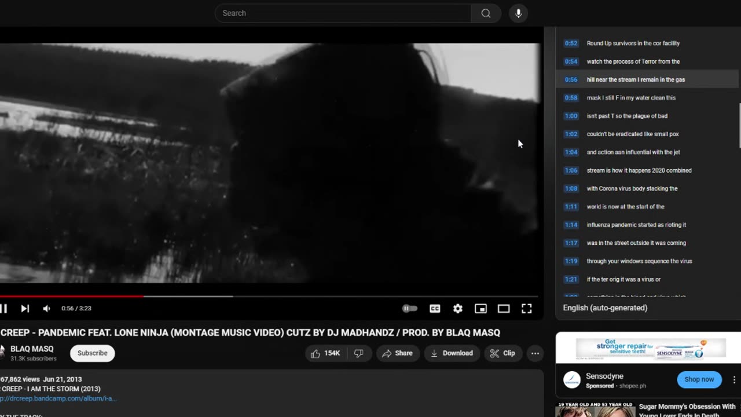
Task: Select 'watch the process of Terror' line
Action: 647,61
